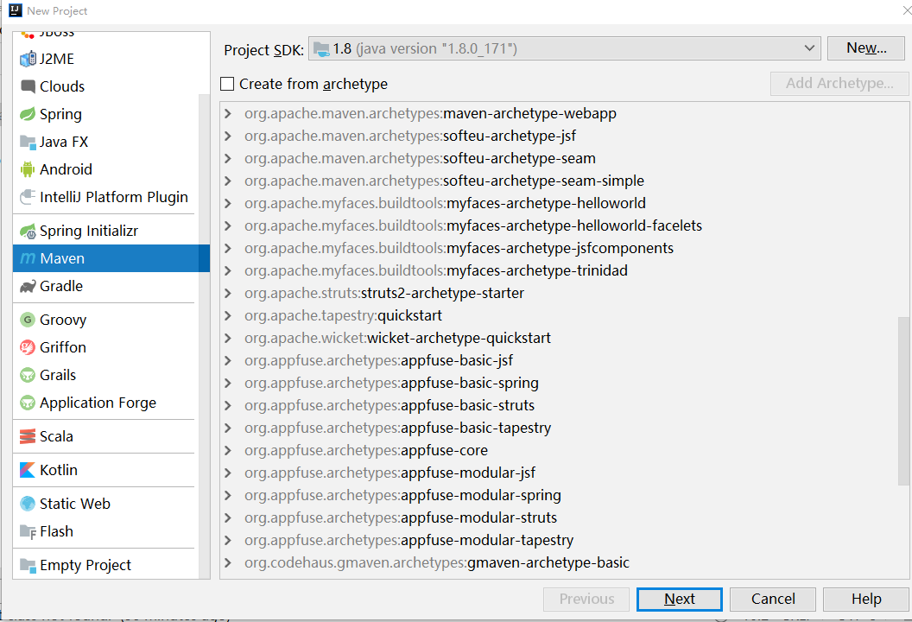The width and height of the screenshot is (912, 622).
Task: Expand maven-archetype-webapp entry
Action: [x=228, y=113]
